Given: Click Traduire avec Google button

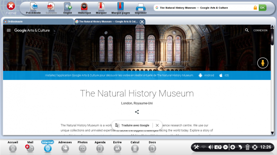Looking at the screenshot, I should [x=132, y=125].
